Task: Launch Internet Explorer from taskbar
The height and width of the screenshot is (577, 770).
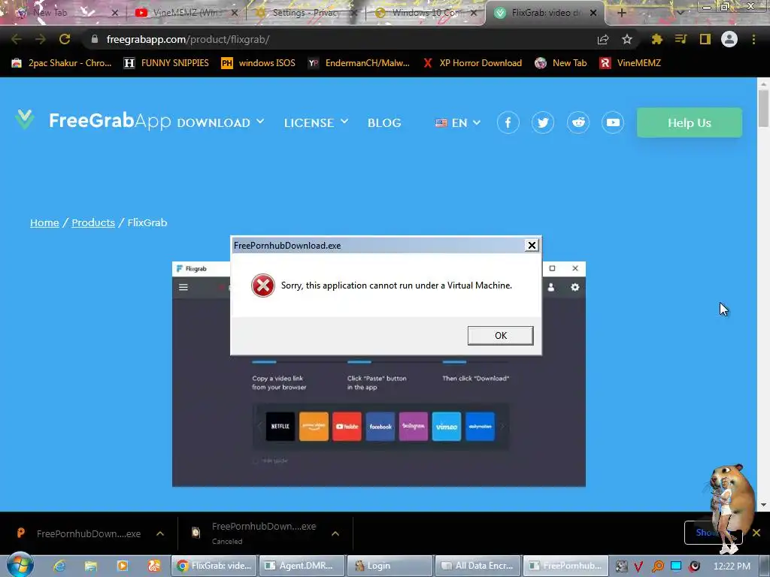Action: point(59,566)
